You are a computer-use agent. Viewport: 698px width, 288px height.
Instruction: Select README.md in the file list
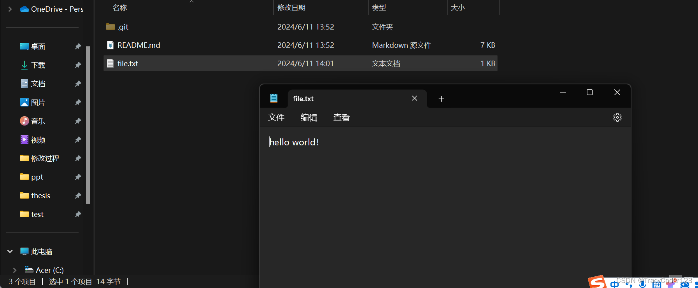(300, 45)
